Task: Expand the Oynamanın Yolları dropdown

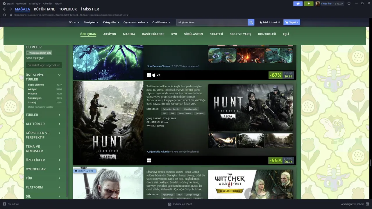Action: 136,22
